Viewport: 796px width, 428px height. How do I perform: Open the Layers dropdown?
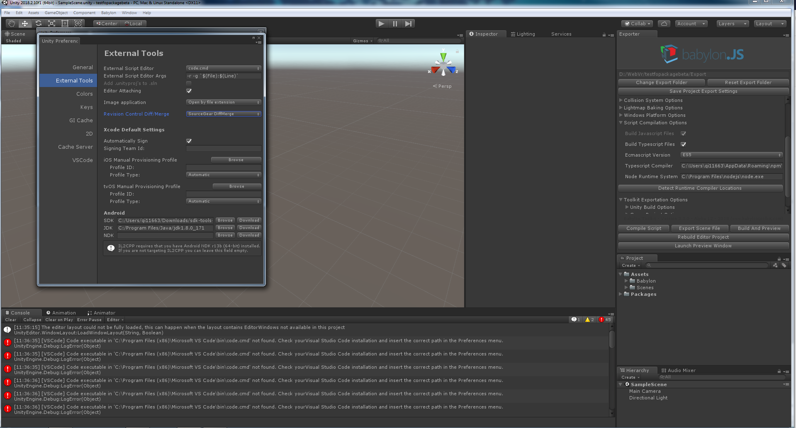click(x=733, y=24)
